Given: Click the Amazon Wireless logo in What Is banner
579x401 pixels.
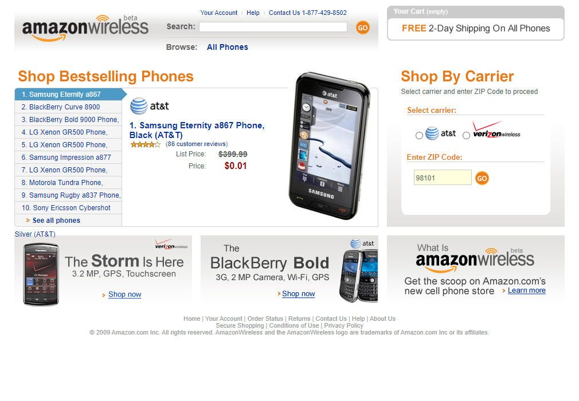Looking at the screenshot, I should pyautogui.click(x=475, y=260).
